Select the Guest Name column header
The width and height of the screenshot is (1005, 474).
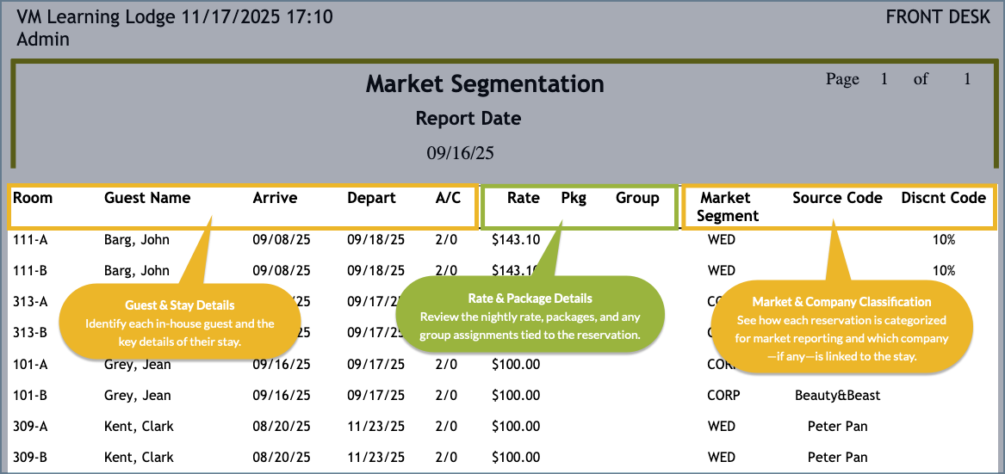pos(147,198)
